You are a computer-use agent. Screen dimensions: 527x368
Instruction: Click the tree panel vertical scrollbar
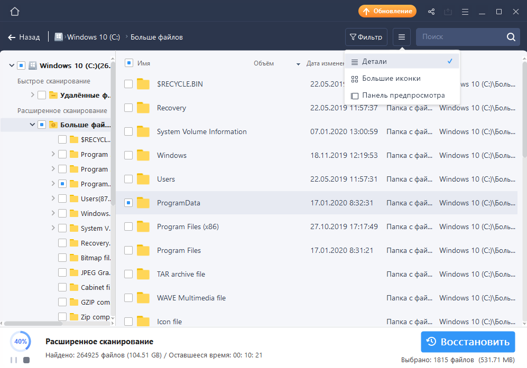(113, 134)
